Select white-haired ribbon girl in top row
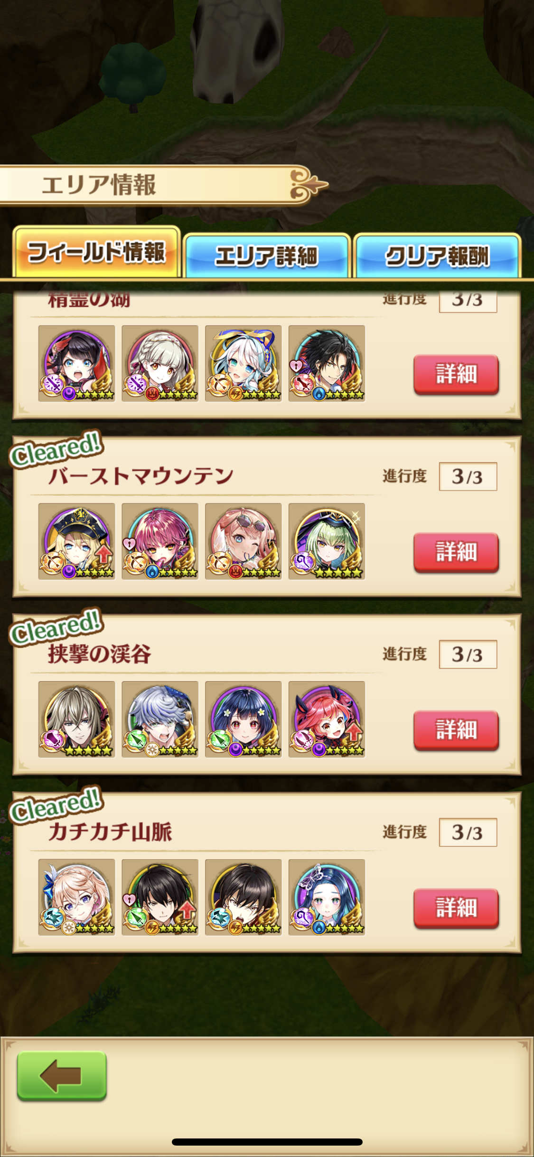The height and width of the screenshot is (1157, 534). coord(244,363)
